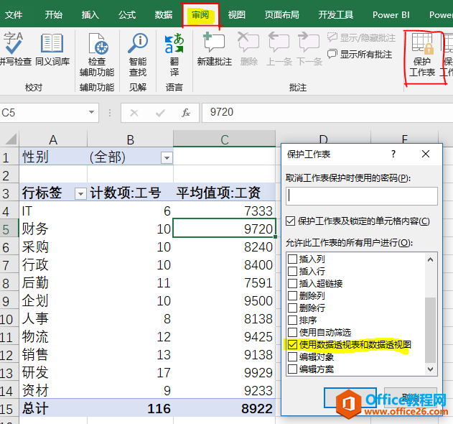Check Insert hyperlinks (插入超链接) option
The image size is (453, 424).
coord(293,283)
